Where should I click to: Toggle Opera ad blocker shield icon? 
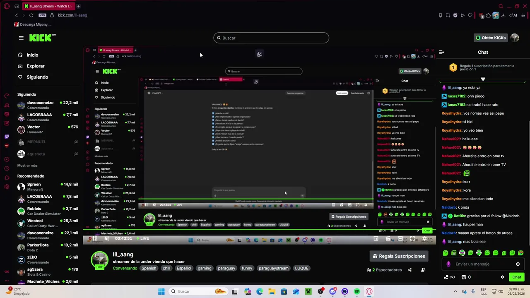455,15
